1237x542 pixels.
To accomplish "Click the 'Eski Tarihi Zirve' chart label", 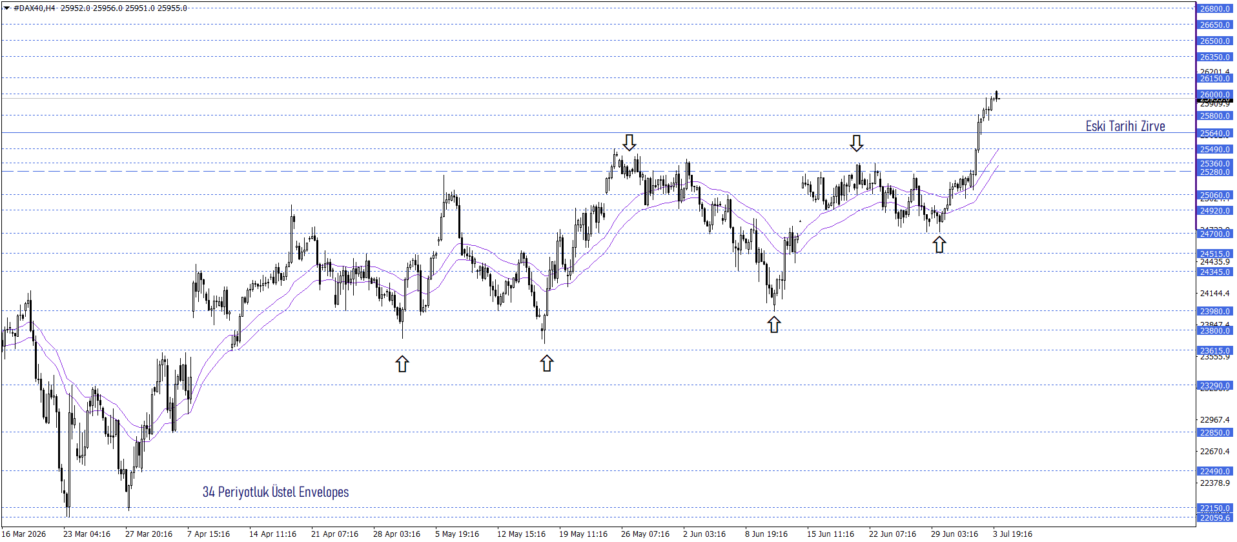I will [1125, 126].
